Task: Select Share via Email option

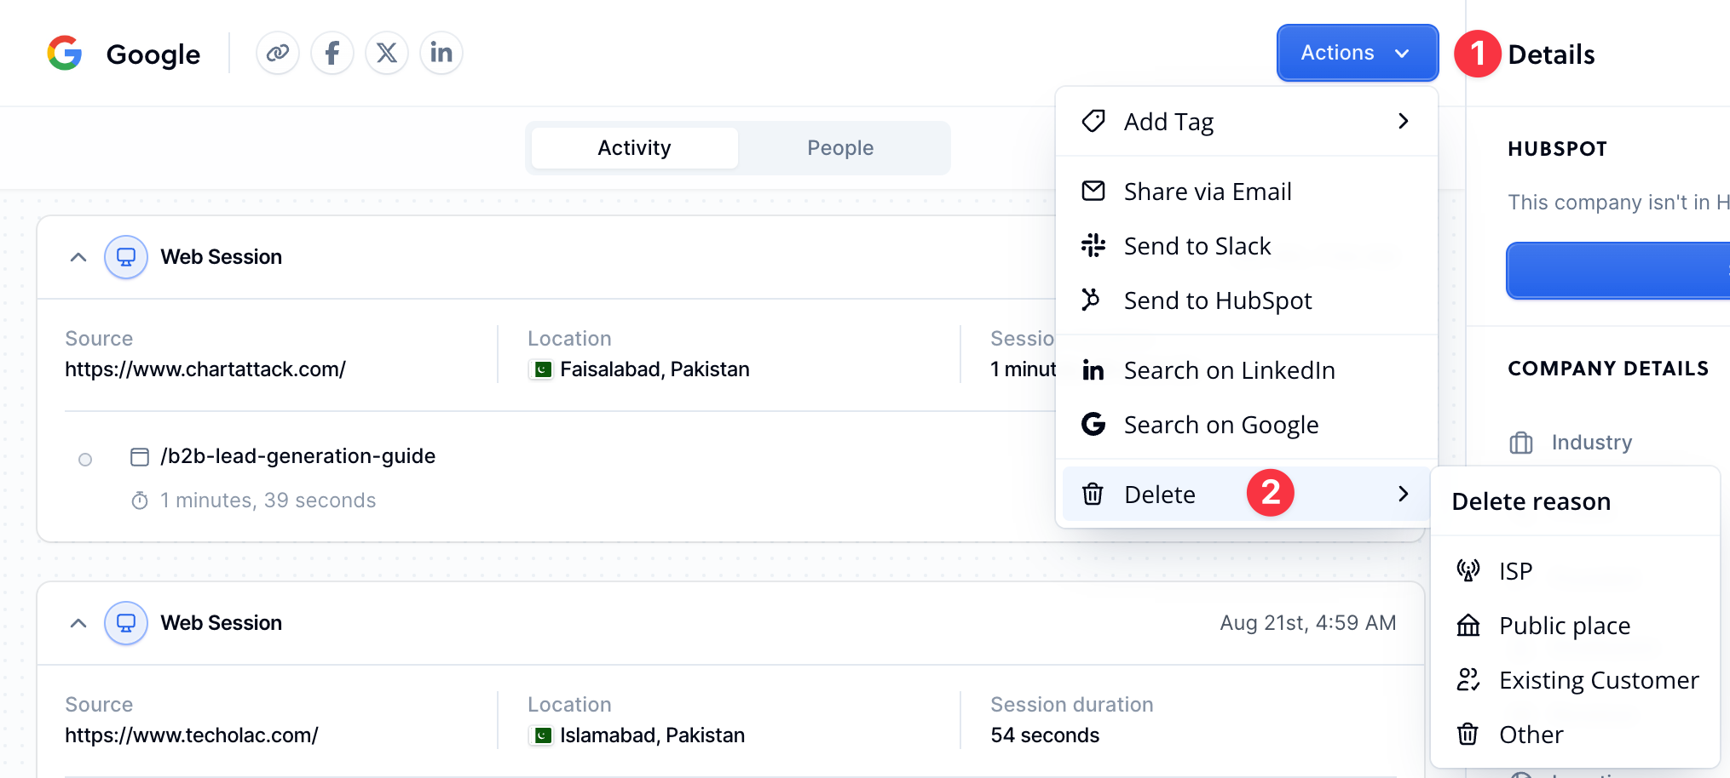Action: click(x=1246, y=192)
